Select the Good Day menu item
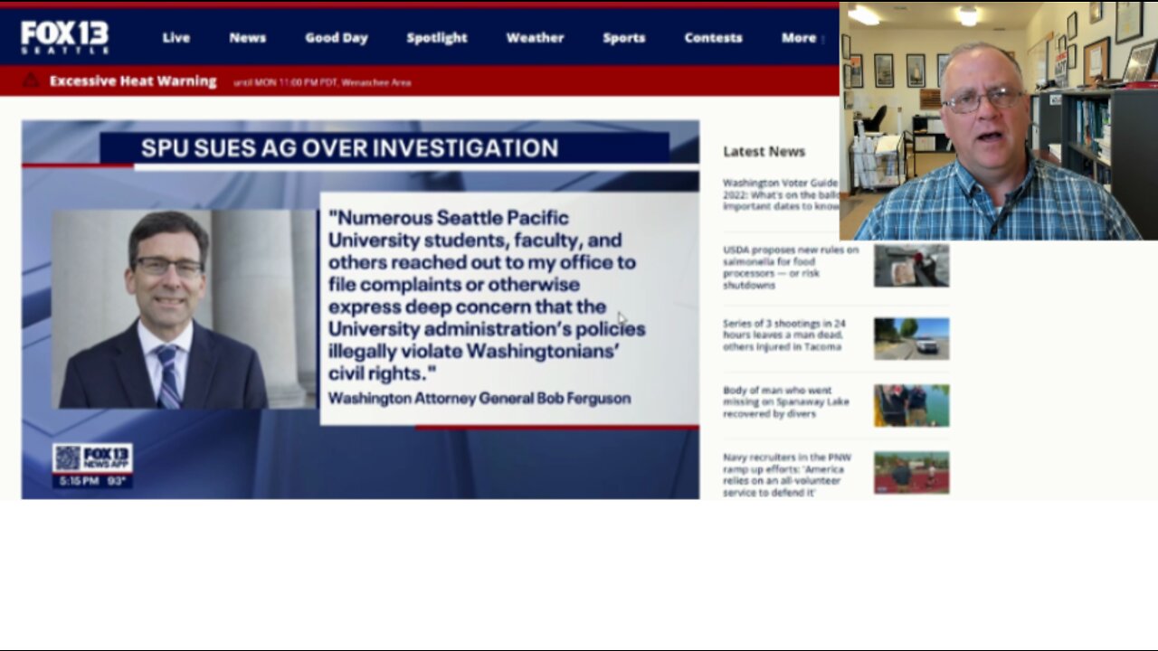1158x651 pixels. click(x=336, y=38)
